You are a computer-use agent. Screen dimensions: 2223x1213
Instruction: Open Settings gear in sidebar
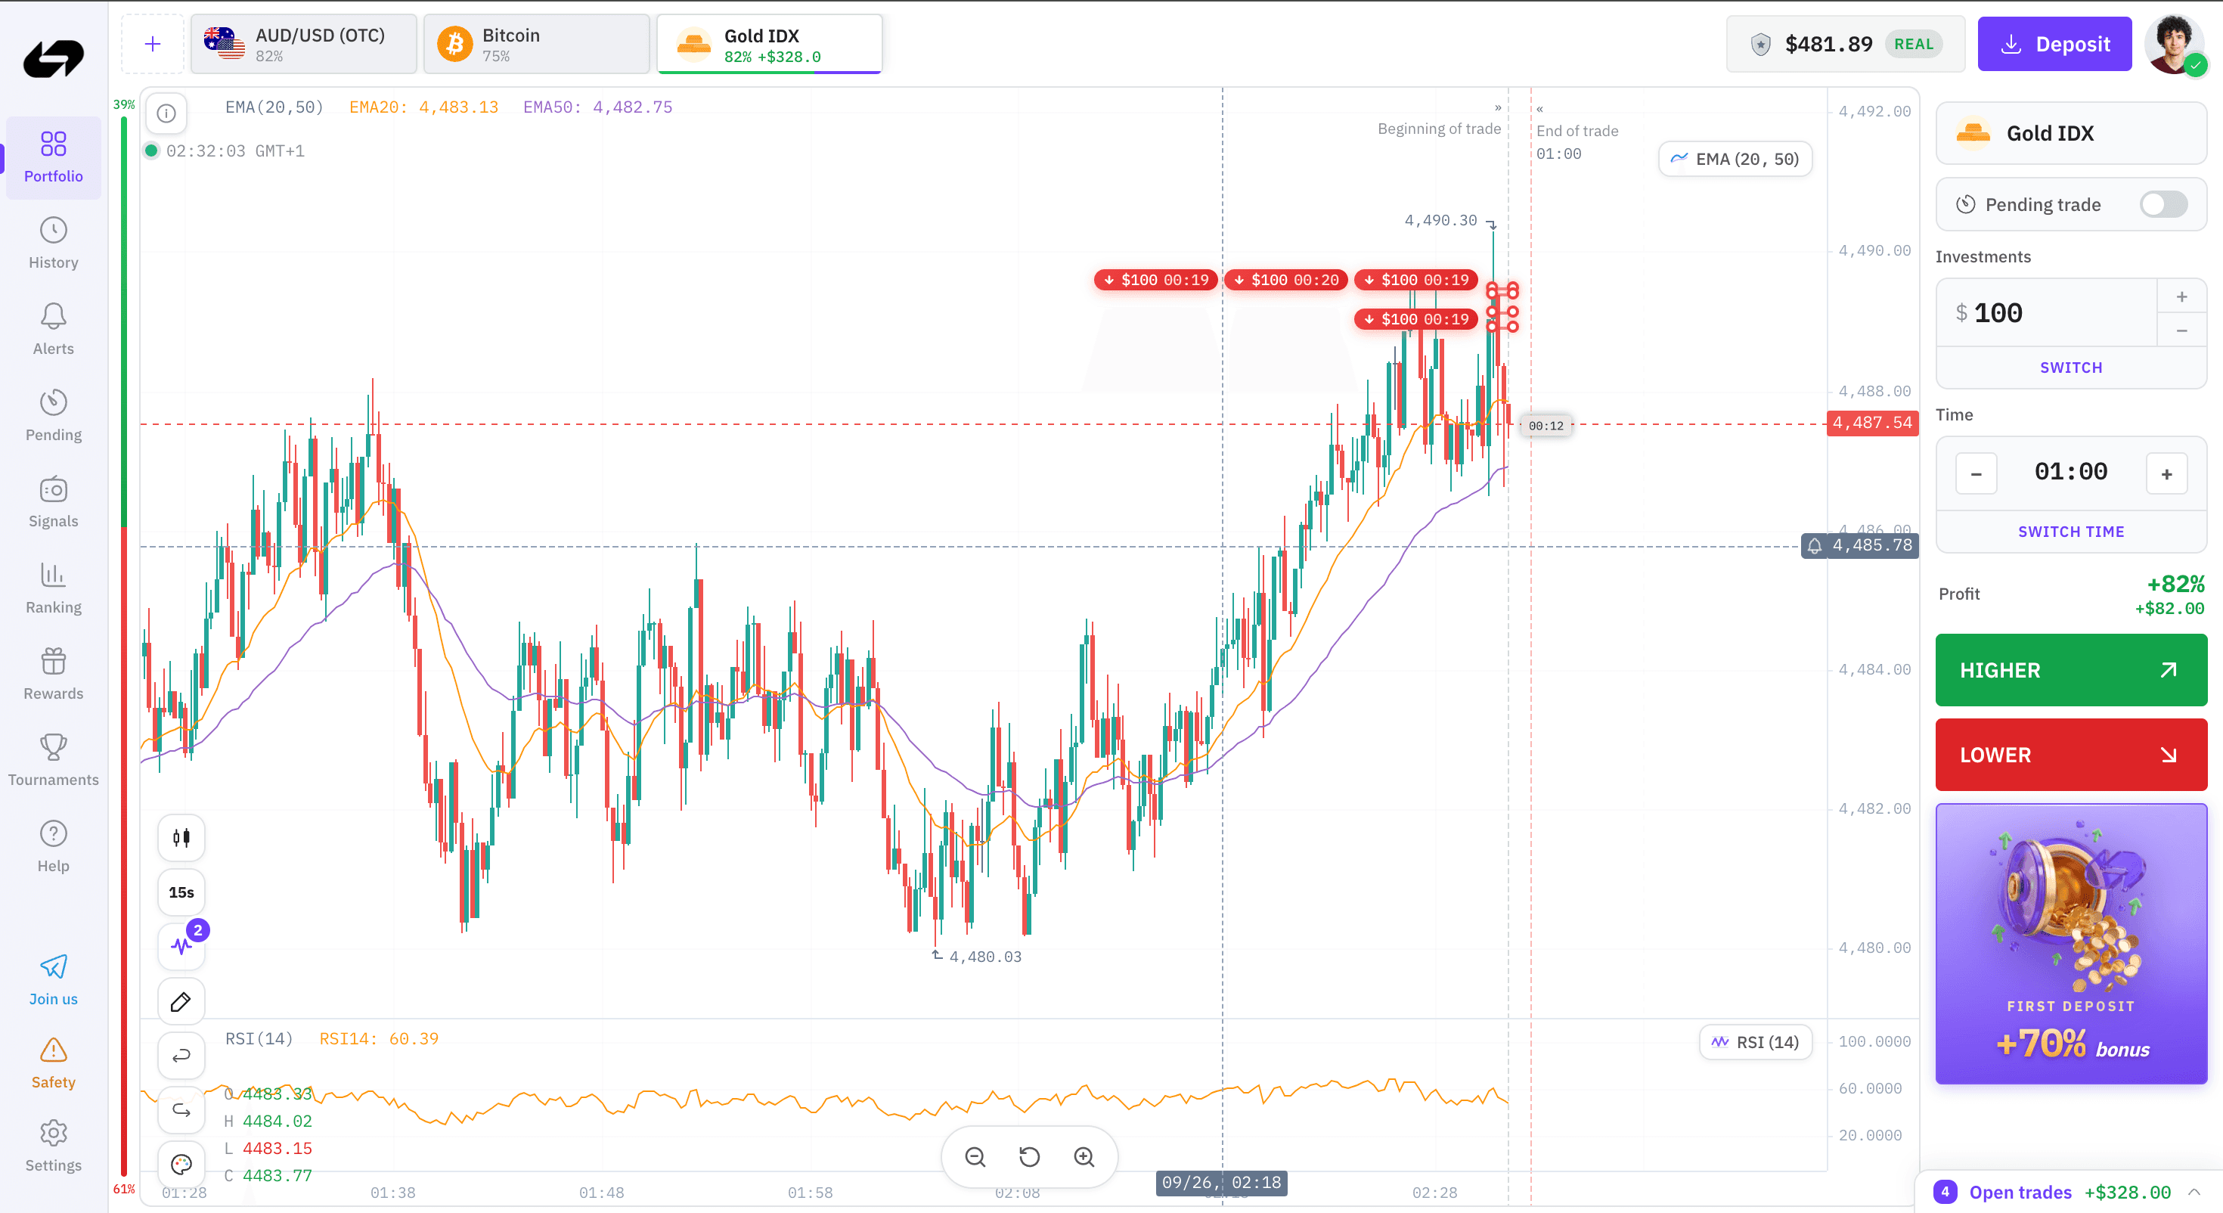[54, 1147]
